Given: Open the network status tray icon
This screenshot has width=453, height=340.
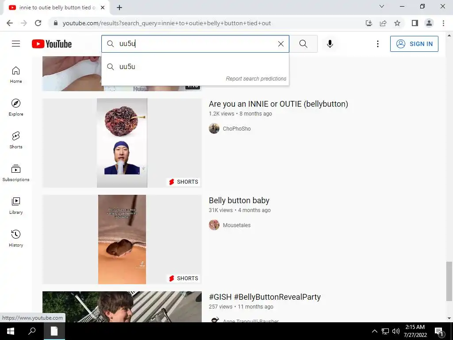Looking at the screenshot, I should [385, 331].
